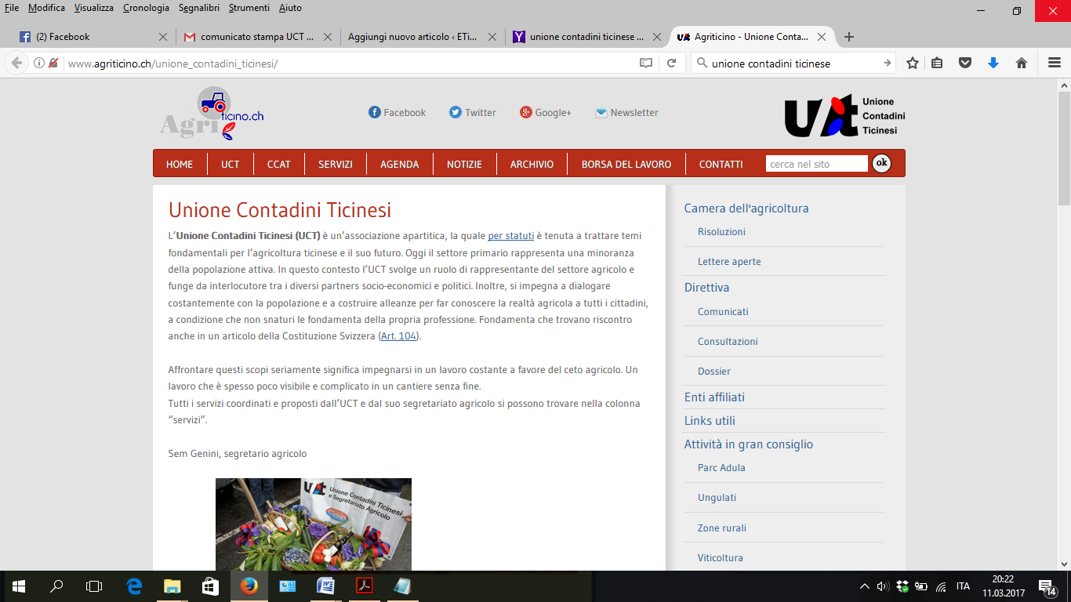Close the Agriticino tab
The height and width of the screenshot is (602, 1071).
tap(822, 37)
